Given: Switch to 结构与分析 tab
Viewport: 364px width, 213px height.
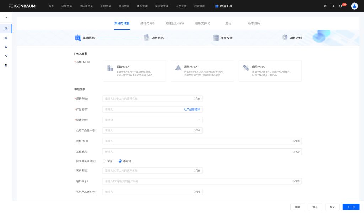Looking at the screenshot, I should [148, 23].
